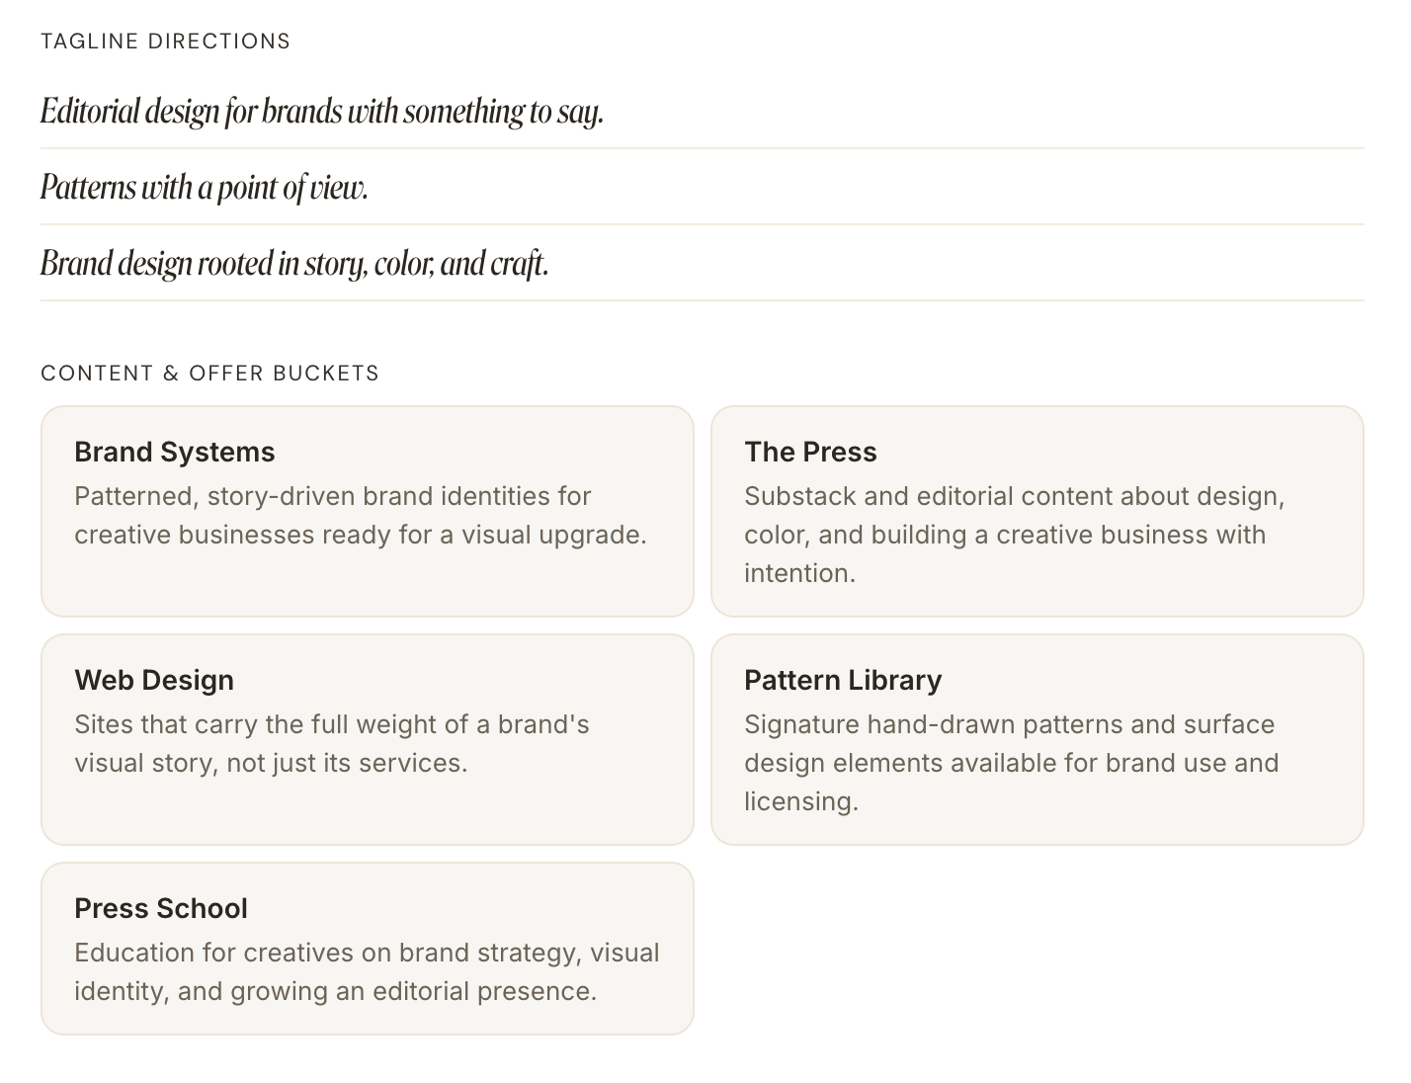This screenshot has width=1411, height=1083.
Task: Select the Brand Systems card title
Action: tap(175, 452)
